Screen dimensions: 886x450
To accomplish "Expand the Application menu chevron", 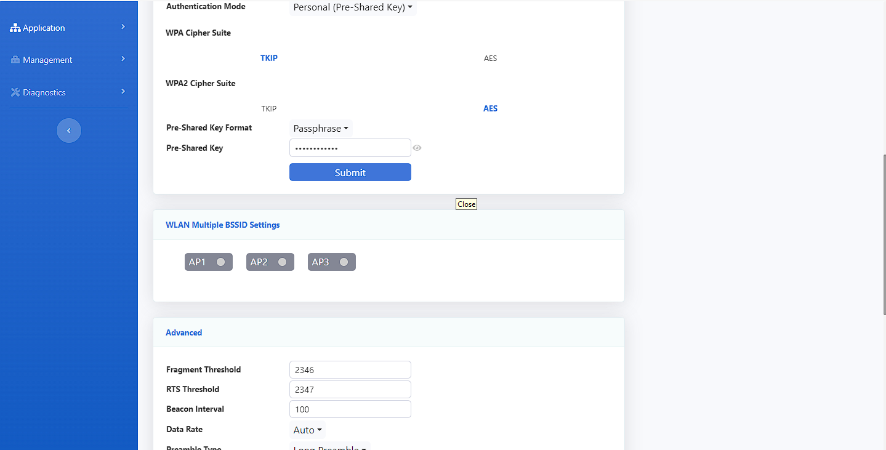I will point(123,27).
